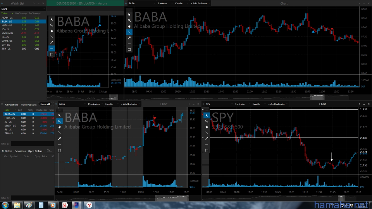Select hand pan tool in SPY chart
This screenshot has width=372, height=209.
(x=207, y=127)
